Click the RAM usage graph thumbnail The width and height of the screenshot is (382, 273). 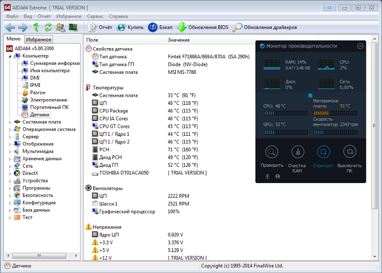(x=272, y=65)
